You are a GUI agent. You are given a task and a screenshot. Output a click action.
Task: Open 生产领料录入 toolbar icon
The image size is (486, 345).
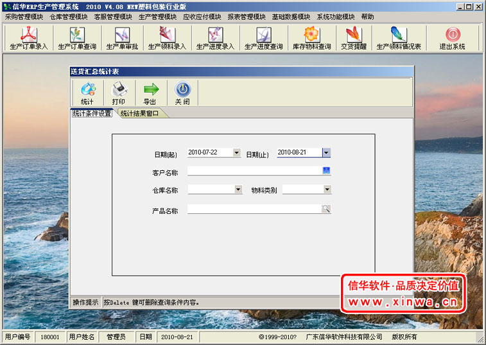(x=167, y=38)
